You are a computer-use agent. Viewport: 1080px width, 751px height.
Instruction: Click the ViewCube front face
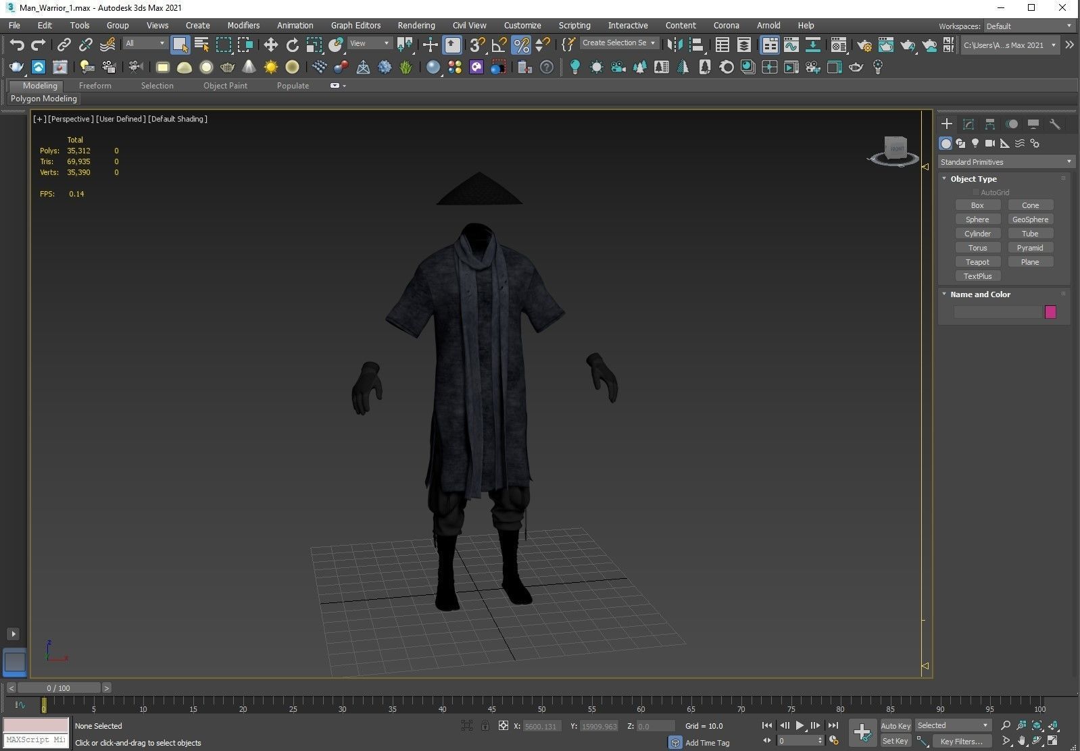point(896,149)
